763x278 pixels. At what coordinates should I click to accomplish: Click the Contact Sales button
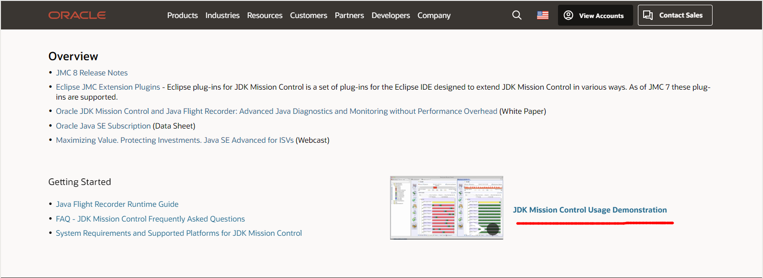(x=675, y=15)
